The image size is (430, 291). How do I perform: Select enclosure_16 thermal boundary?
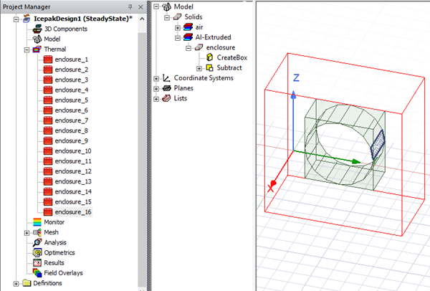click(71, 212)
